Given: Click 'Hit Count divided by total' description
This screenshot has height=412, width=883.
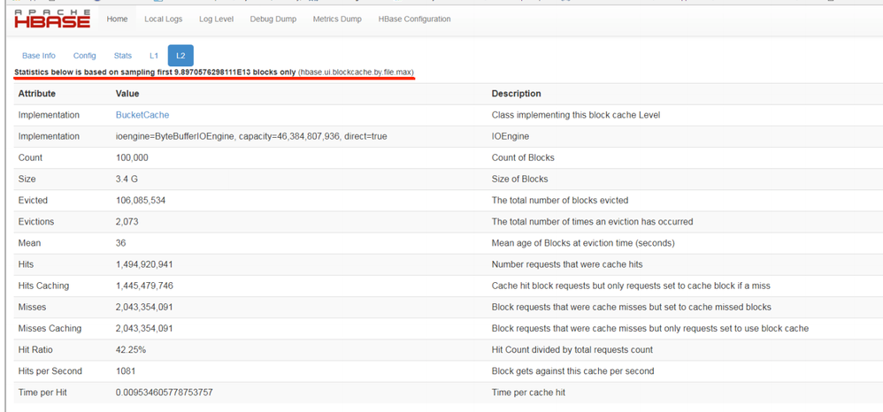Looking at the screenshot, I should [x=572, y=349].
